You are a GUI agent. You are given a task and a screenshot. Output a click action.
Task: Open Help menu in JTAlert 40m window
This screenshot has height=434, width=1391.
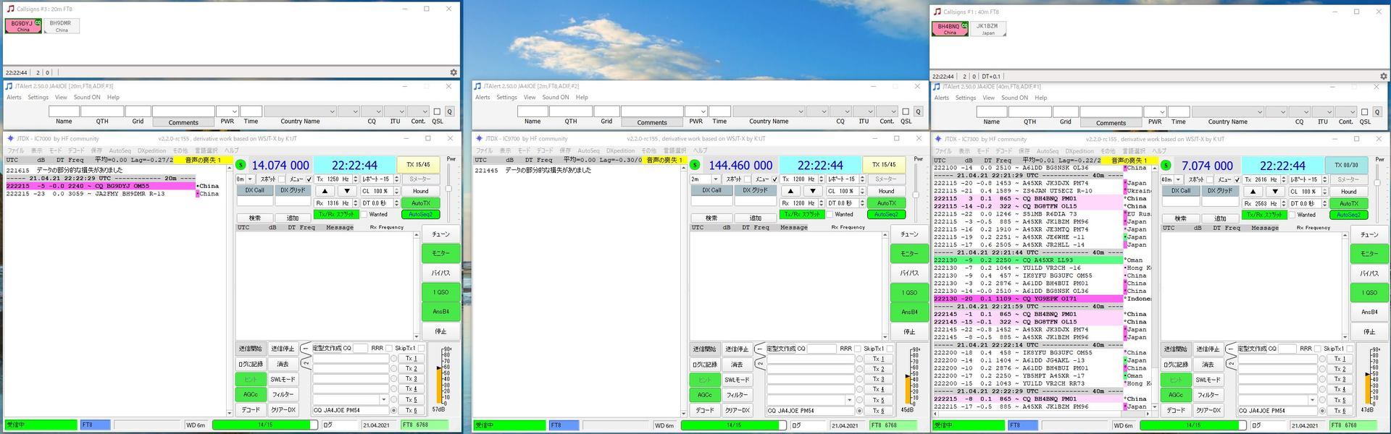pos(1040,98)
